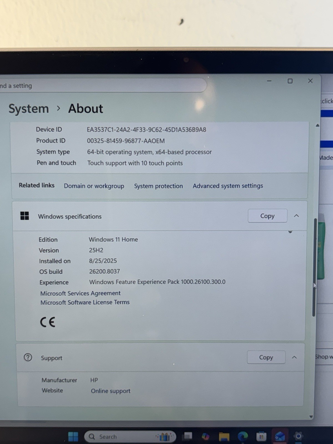This screenshot has height=444, width=333.
Task: Open Microsoft Software License Terms
Action: point(85,302)
